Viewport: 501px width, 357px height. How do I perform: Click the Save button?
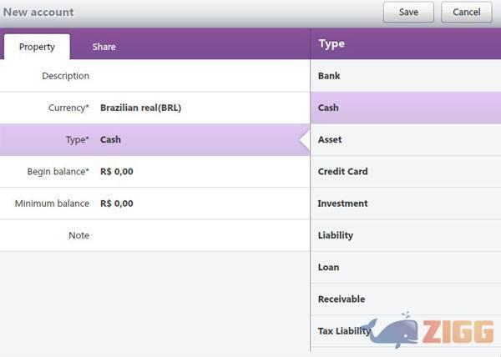point(408,13)
